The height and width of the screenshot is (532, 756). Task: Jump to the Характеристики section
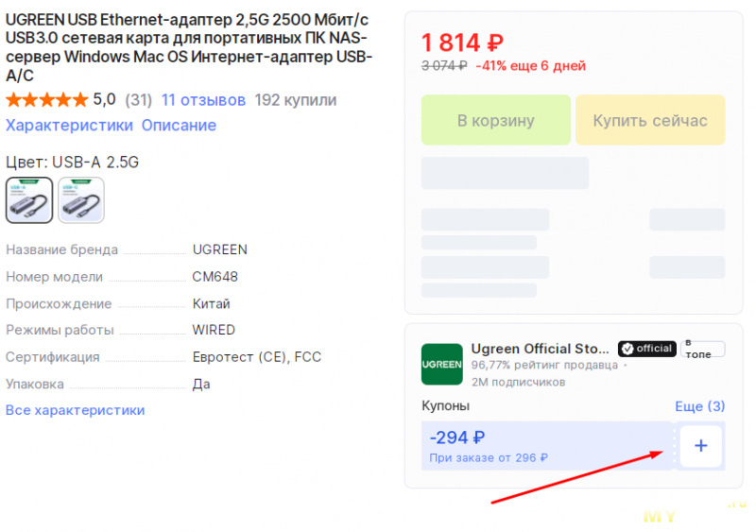[69, 126]
